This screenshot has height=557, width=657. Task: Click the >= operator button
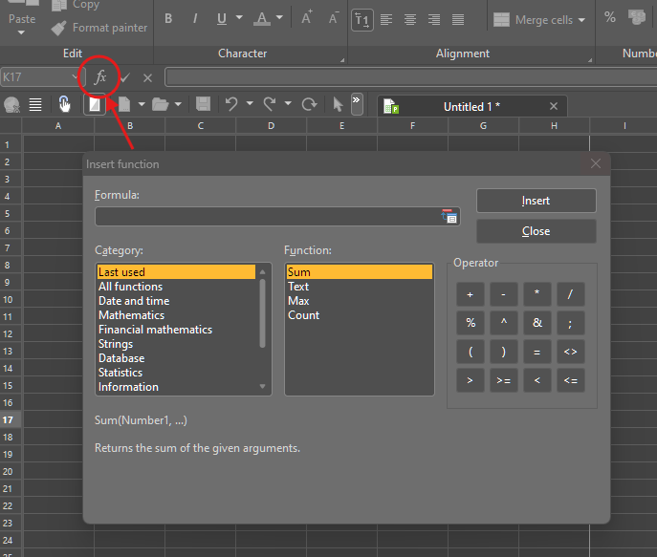pos(504,380)
